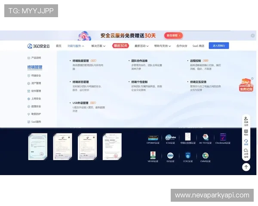This screenshot has height=206, width=258.
Task: Click the blue 进入控制台 button
Action: [219, 45]
